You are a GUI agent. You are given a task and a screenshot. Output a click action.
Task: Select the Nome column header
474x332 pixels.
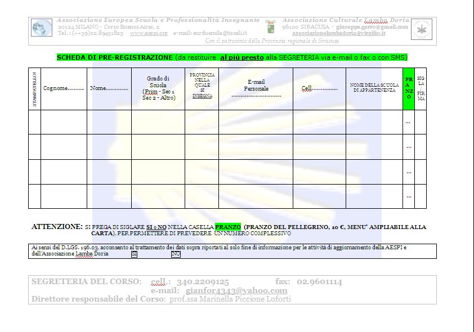[x=109, y=88]
